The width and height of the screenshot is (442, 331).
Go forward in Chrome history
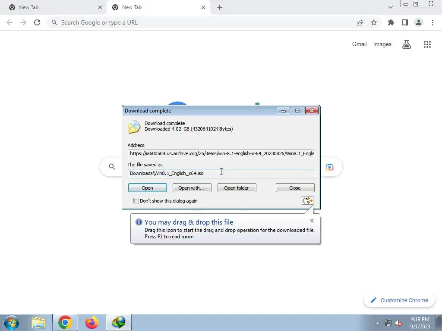coord(23,22)
